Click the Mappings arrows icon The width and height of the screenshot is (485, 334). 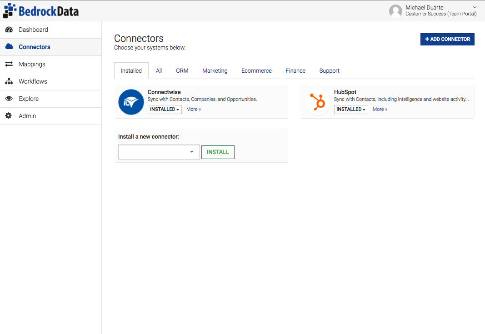9,64
